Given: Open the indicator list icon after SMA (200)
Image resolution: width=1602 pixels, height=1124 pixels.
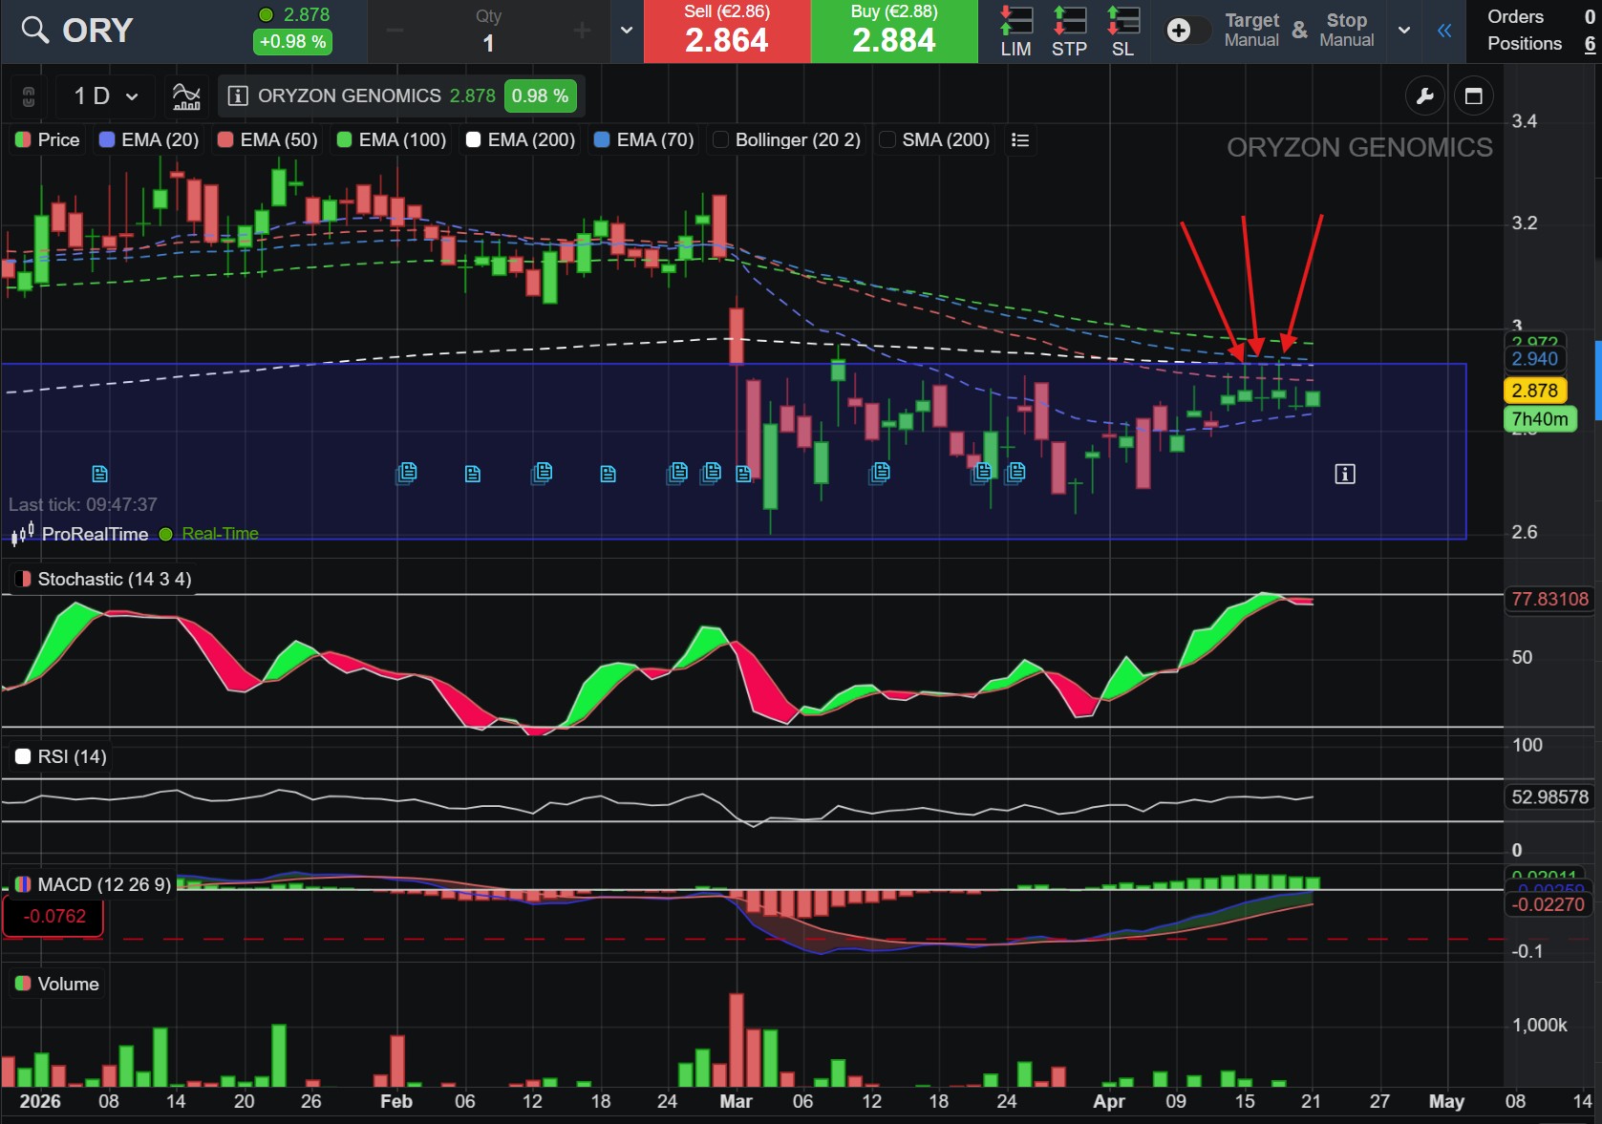Looking at the screenshot, I should pyautogui.click(x=1020, y=140).
